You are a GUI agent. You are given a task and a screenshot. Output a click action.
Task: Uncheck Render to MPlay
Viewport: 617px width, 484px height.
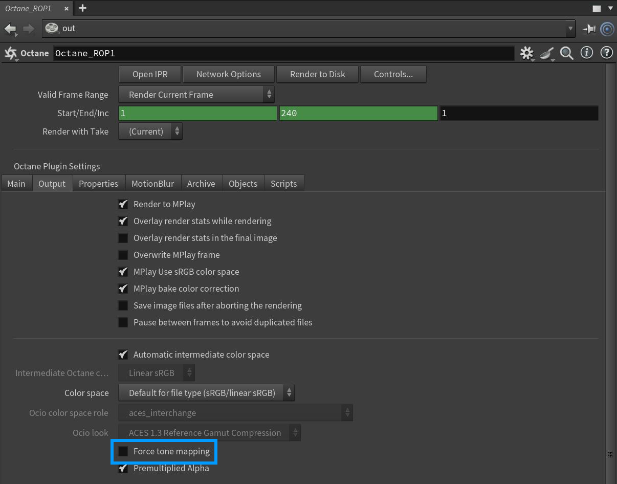click(123, 204)
